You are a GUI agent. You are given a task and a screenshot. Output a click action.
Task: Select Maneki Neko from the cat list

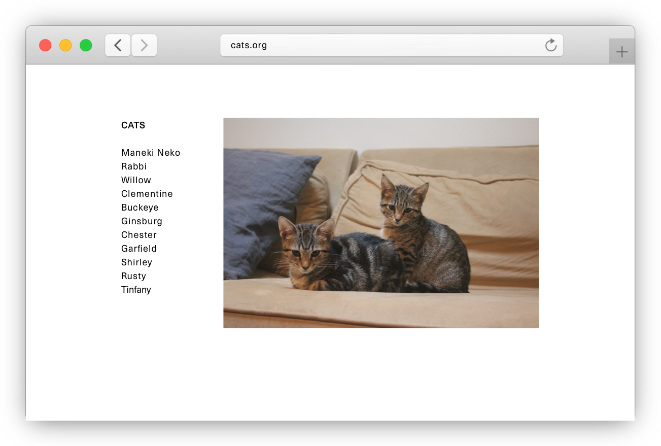point(151,153)
